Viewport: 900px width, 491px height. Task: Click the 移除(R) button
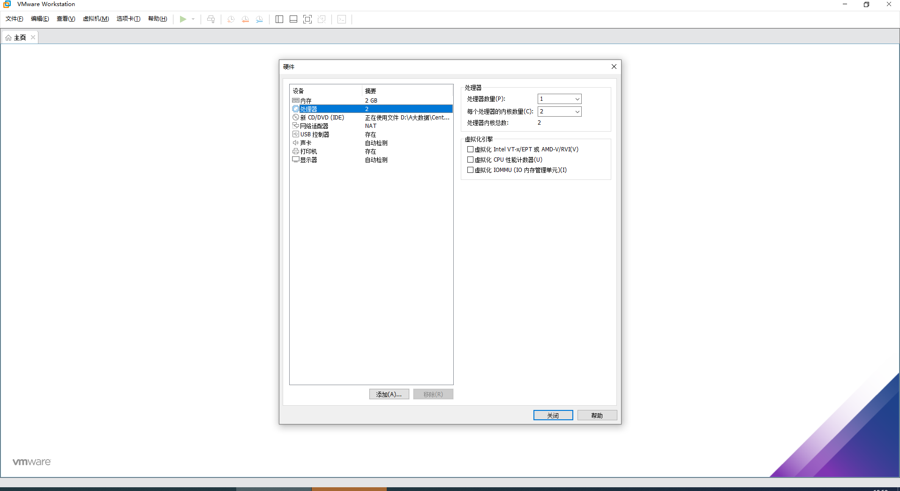[x=433, y=394]
